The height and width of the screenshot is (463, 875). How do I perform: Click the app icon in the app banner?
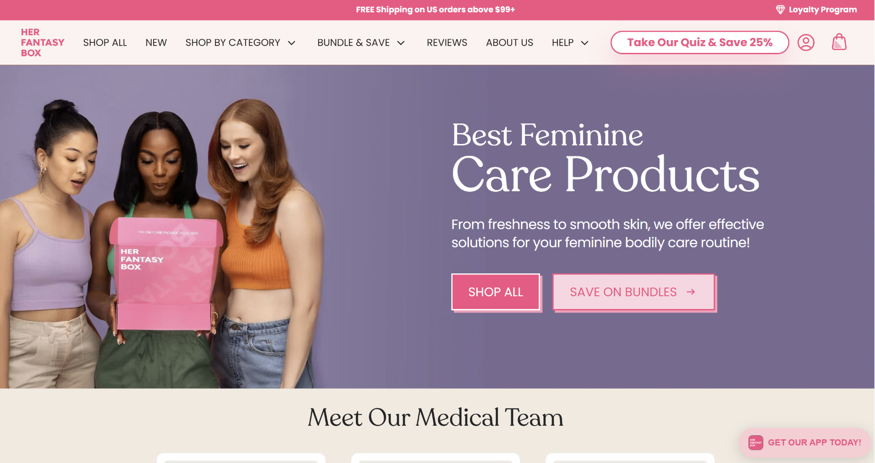pyautogui.click(x=756, y=442)
